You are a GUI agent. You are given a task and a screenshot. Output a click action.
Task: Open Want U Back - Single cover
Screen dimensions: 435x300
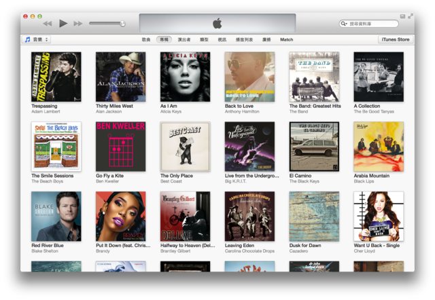coord(379,217)
